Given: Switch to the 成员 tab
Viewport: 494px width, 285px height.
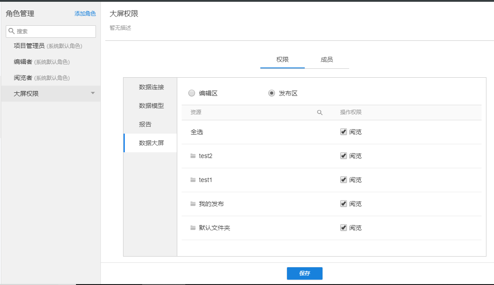Looking at the screenshot, I should click(327, 60).
